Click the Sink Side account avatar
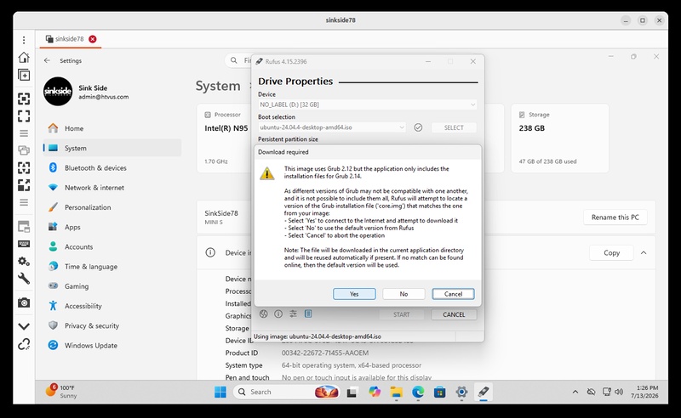Screen dimensions: 681x418 point(58,92)
